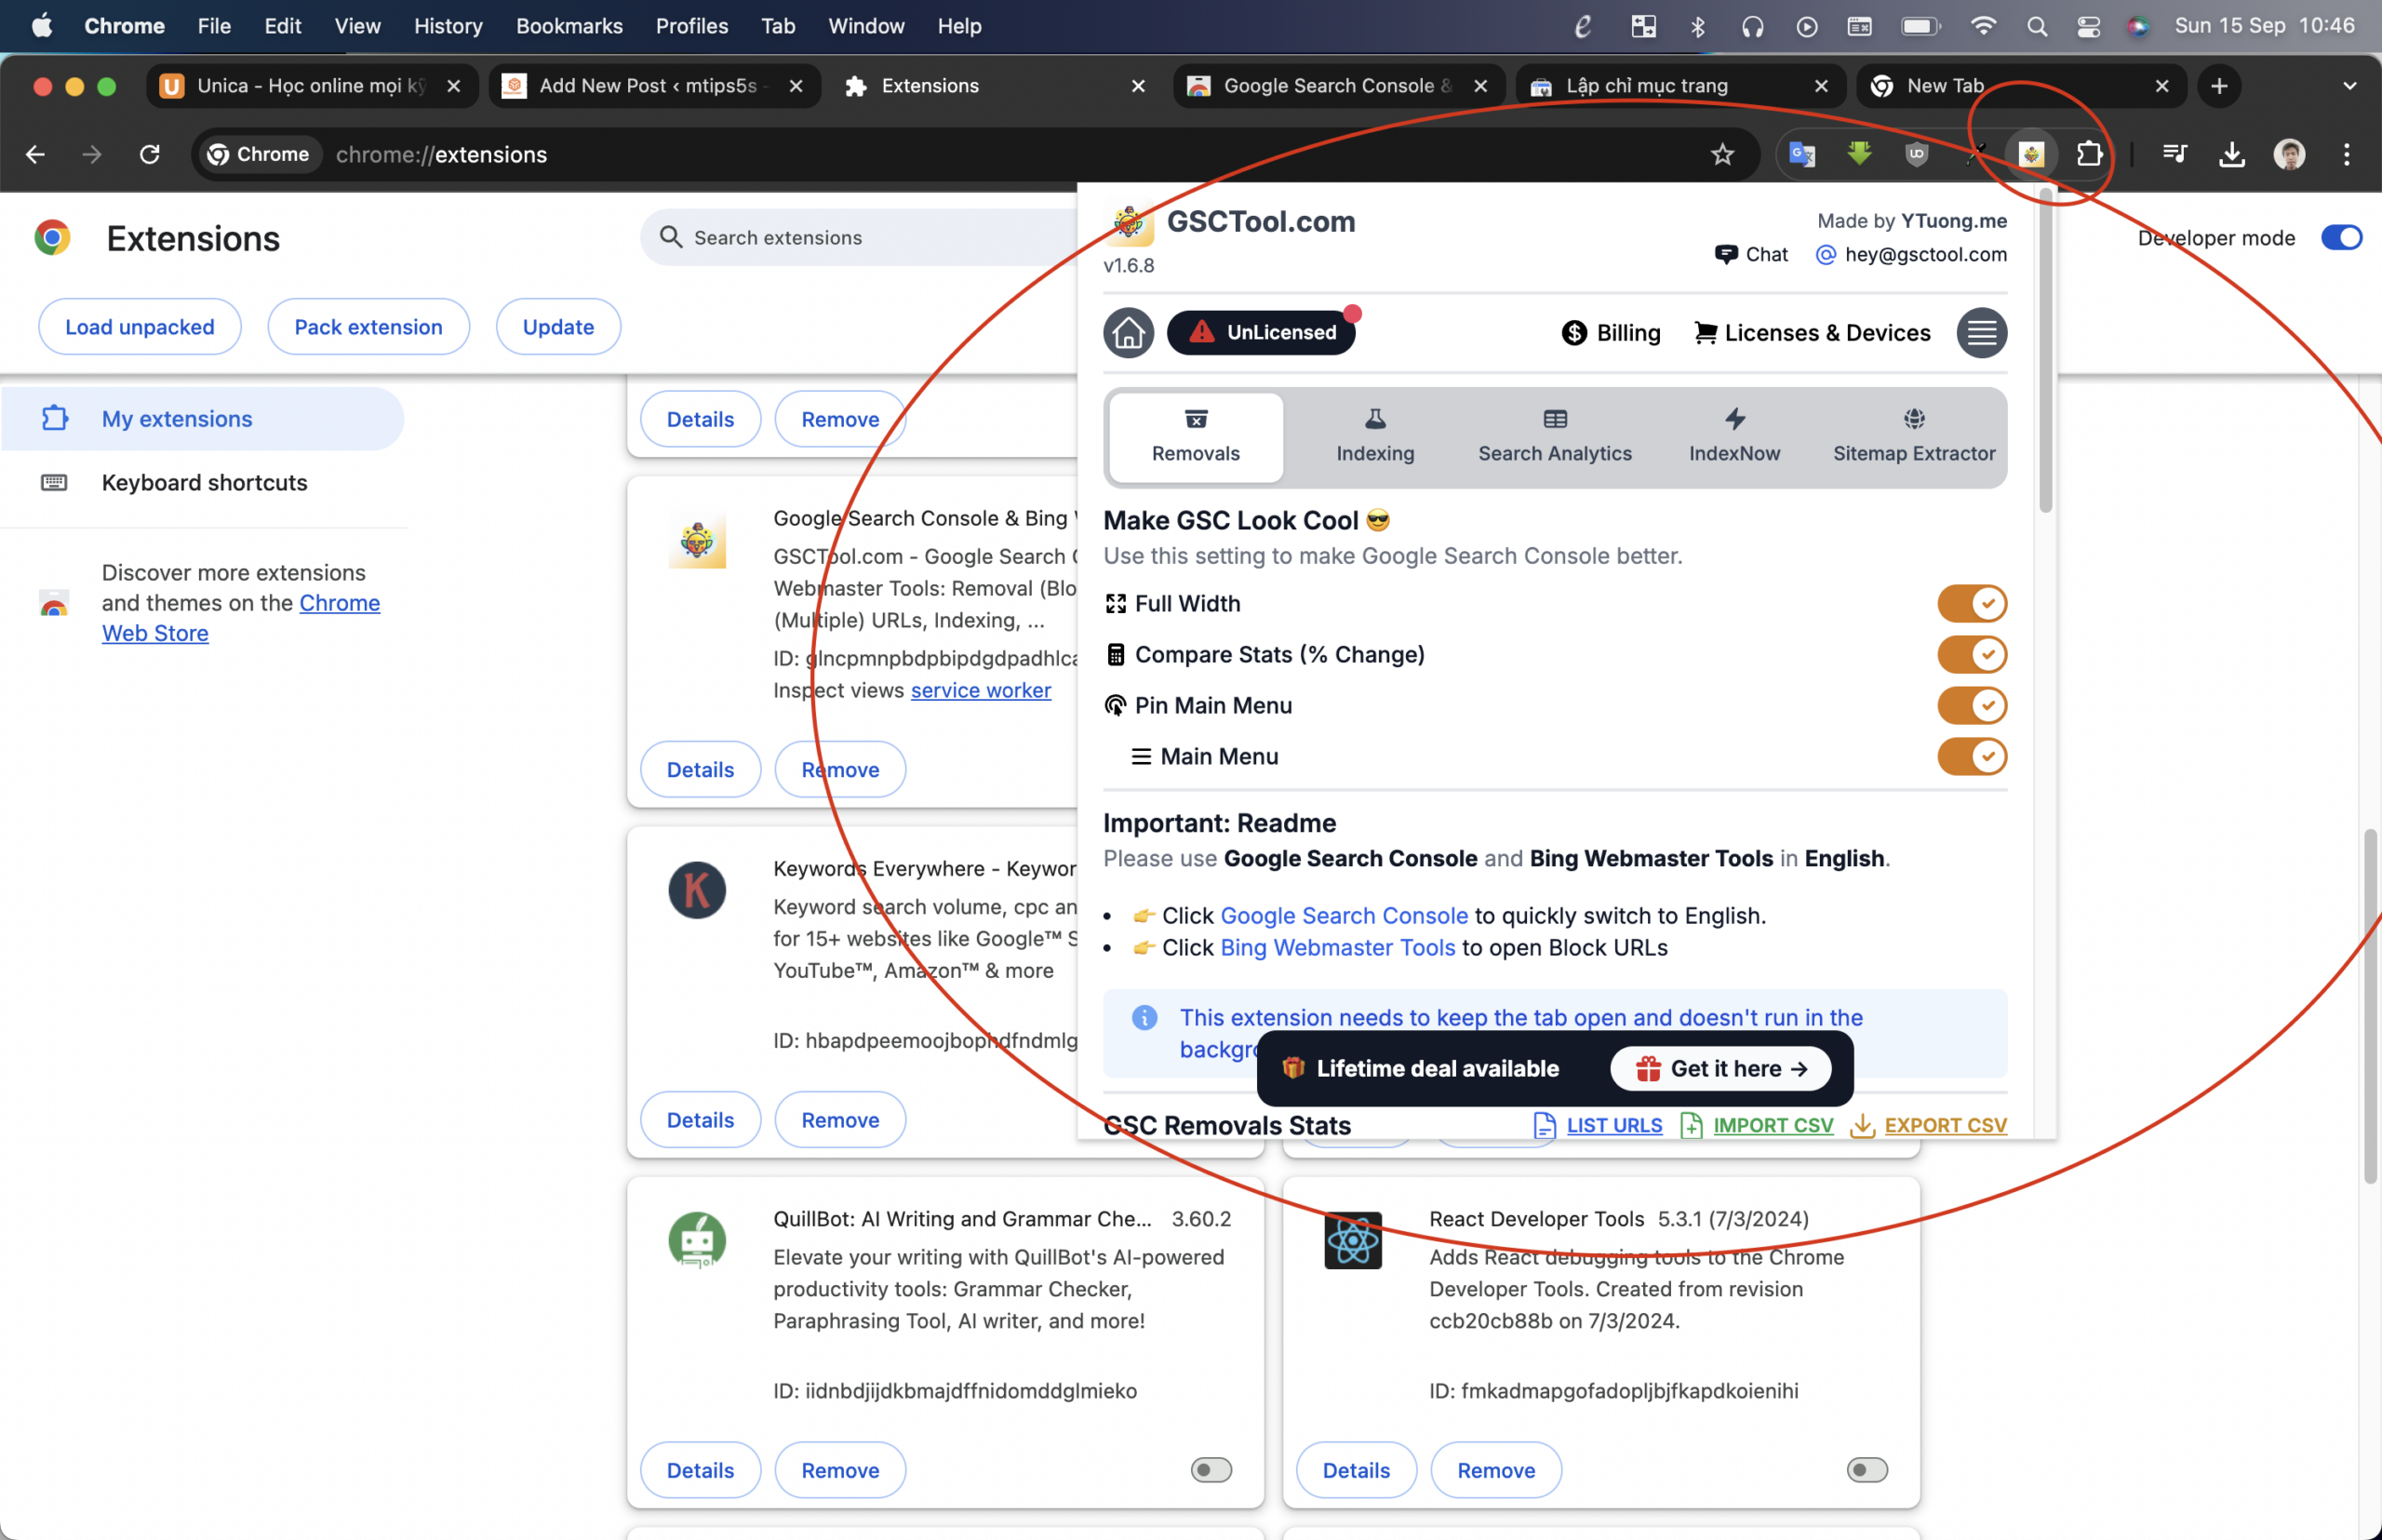
Task: Open Chrome downloads icon
Action: pos(2232,154)
